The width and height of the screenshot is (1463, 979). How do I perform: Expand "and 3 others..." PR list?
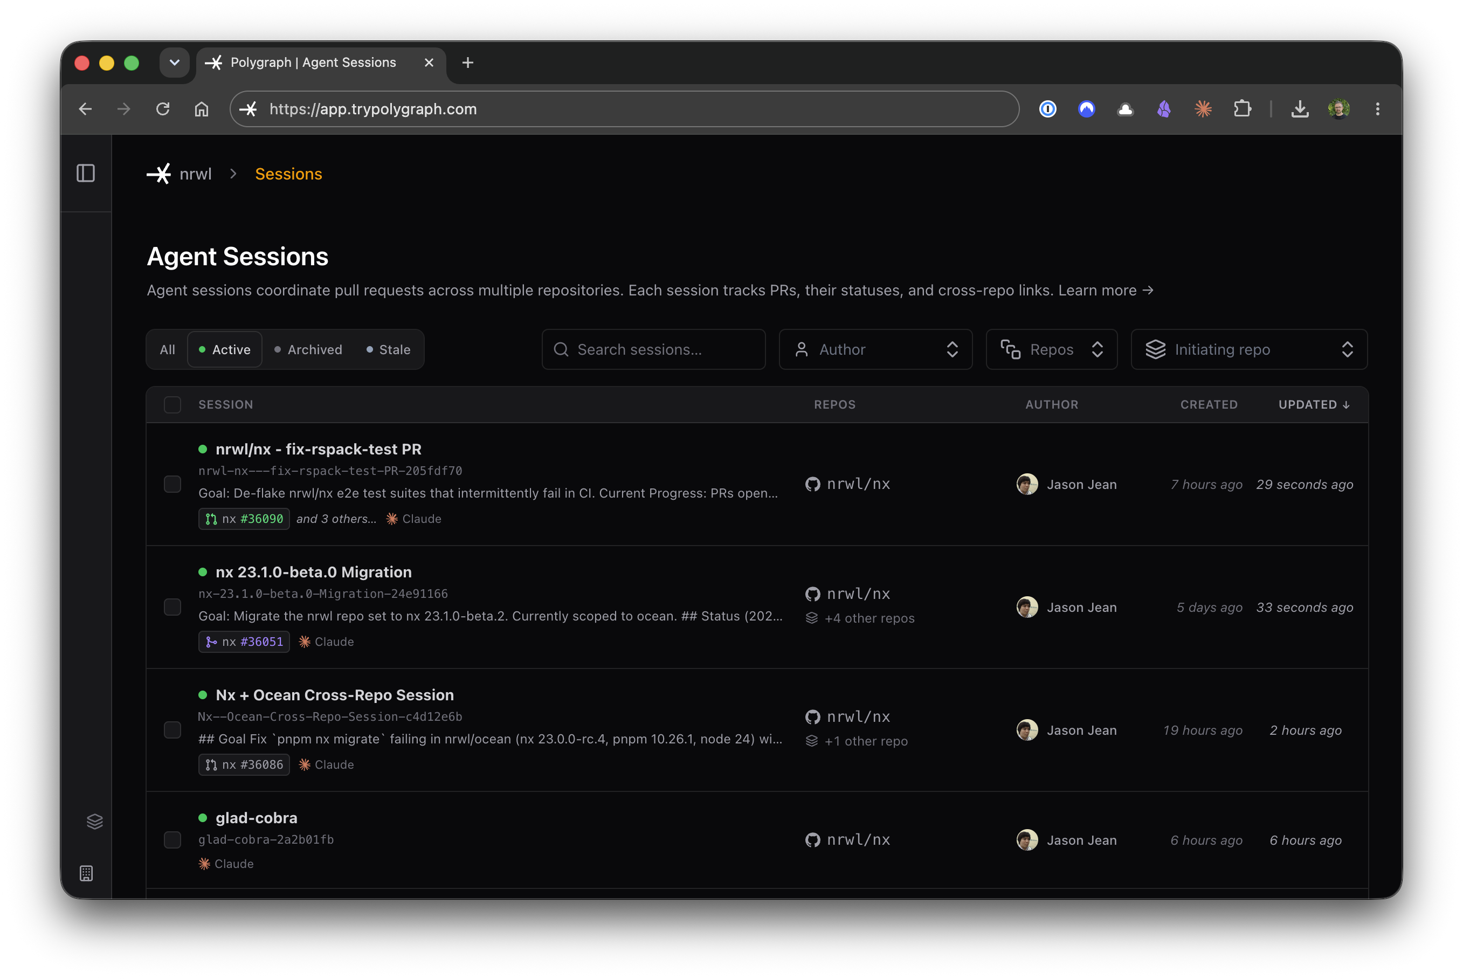tap(336, 519)
